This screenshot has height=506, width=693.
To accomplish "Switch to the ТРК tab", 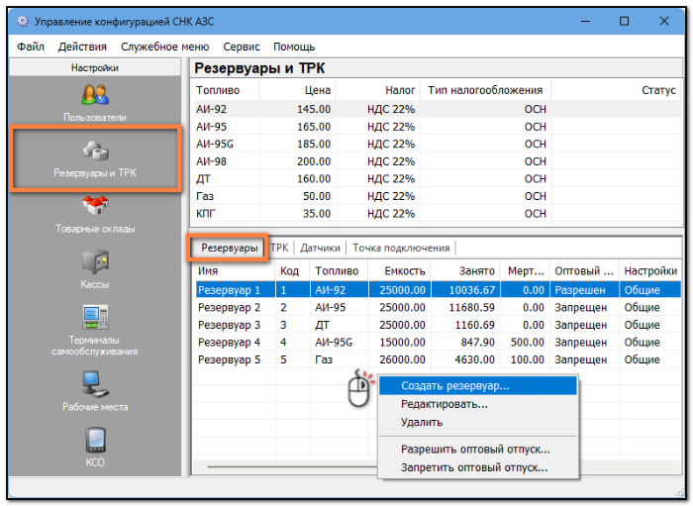I will point(279,248).
